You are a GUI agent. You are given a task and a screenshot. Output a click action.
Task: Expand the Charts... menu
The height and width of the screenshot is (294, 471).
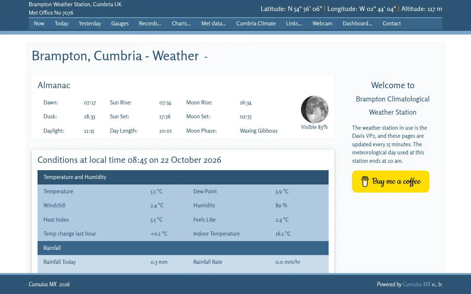pos(181,24)
